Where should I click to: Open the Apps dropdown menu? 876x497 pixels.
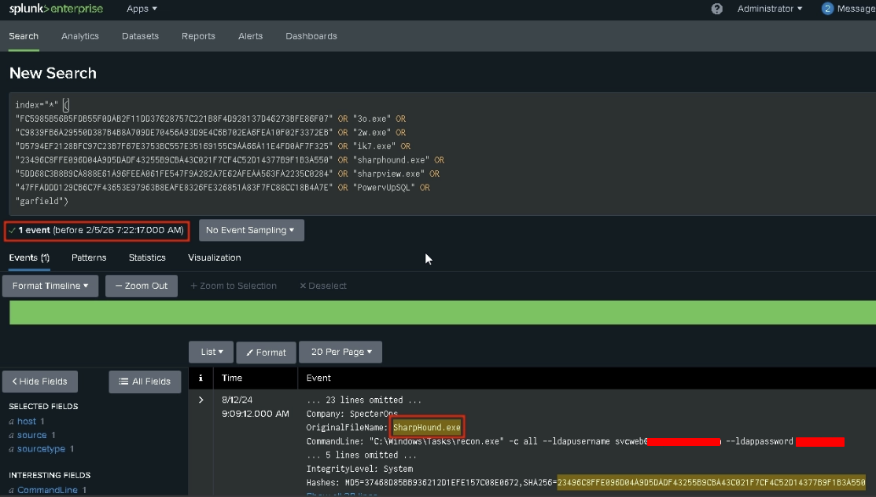tap(142, 9)
